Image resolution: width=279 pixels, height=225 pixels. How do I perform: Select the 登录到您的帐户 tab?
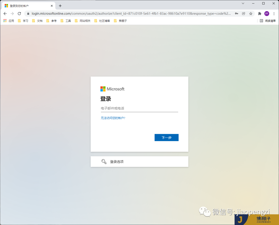pyautogui.click(x=28, y=6)
